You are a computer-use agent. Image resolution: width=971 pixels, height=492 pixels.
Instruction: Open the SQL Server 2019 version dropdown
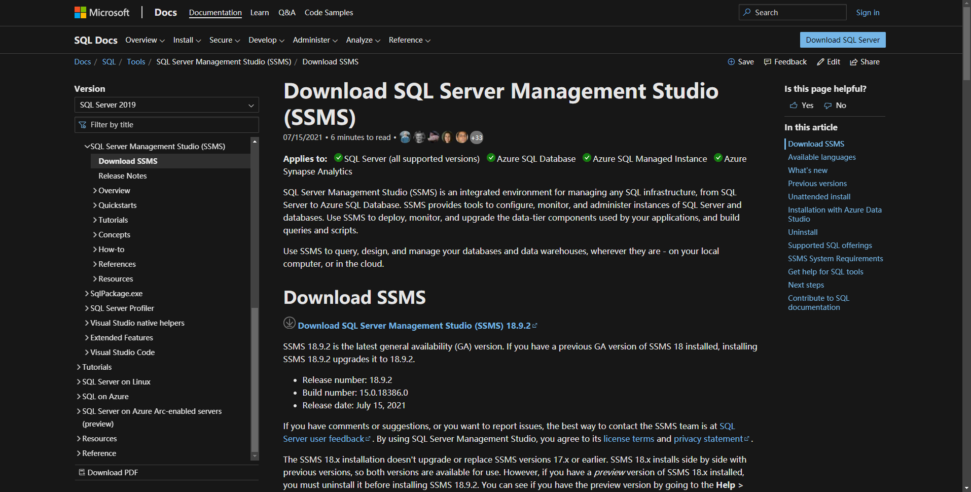point(167,105)
